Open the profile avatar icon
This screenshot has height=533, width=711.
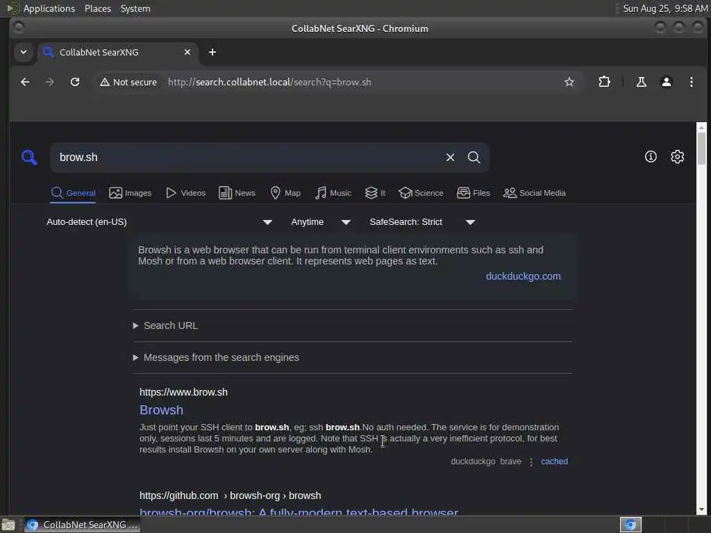(666, 82)
